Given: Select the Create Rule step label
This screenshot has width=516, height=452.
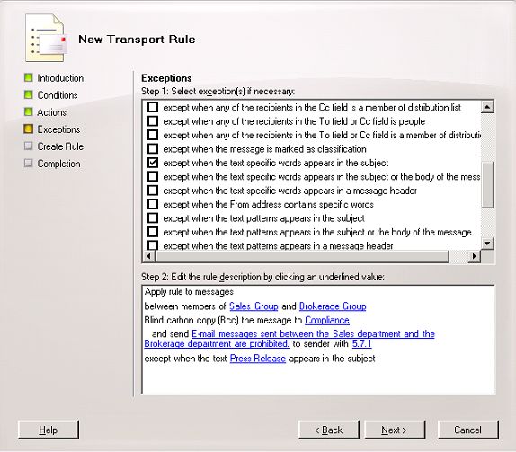Looking at the screenshot, I should (60, 146).
